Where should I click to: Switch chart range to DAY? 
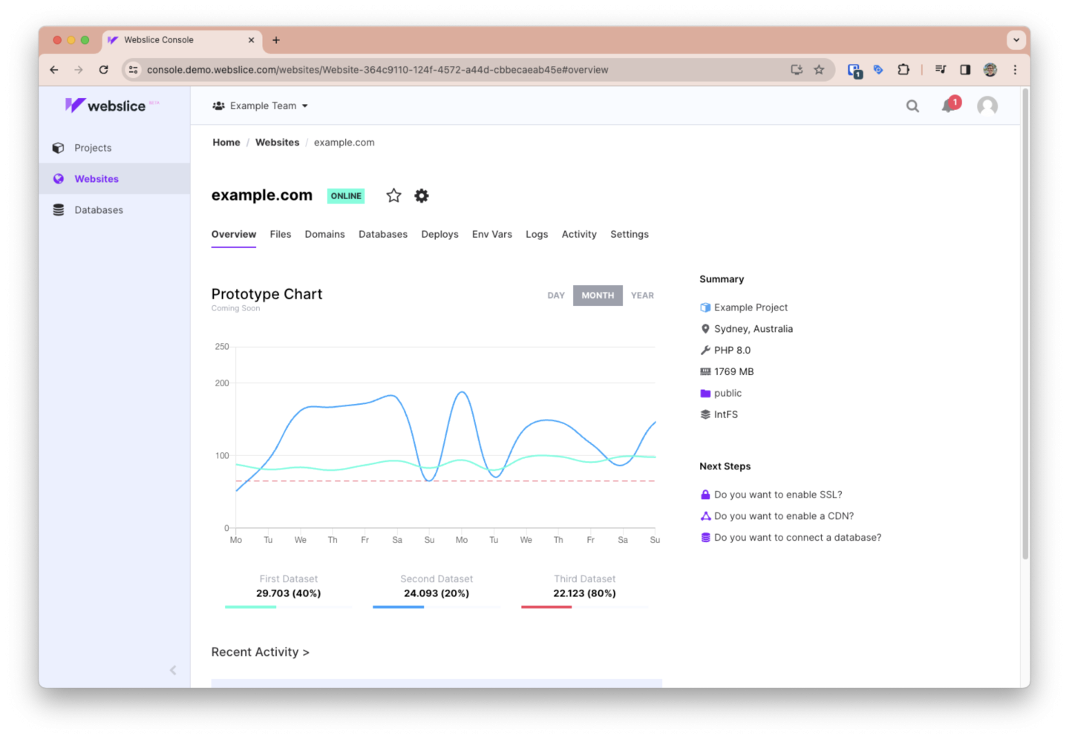click(556, 296)
